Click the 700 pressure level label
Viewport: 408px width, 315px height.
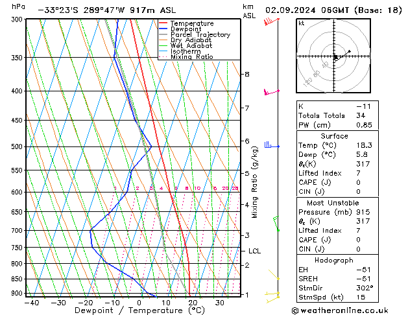[18, 231]
